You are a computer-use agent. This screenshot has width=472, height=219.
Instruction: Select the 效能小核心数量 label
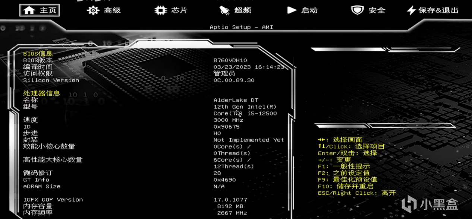coord(49,147)
